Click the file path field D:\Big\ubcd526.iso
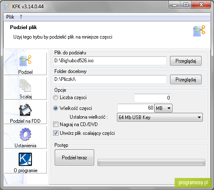This screenshot has height=190, width=214. click(x=110, y=61)
